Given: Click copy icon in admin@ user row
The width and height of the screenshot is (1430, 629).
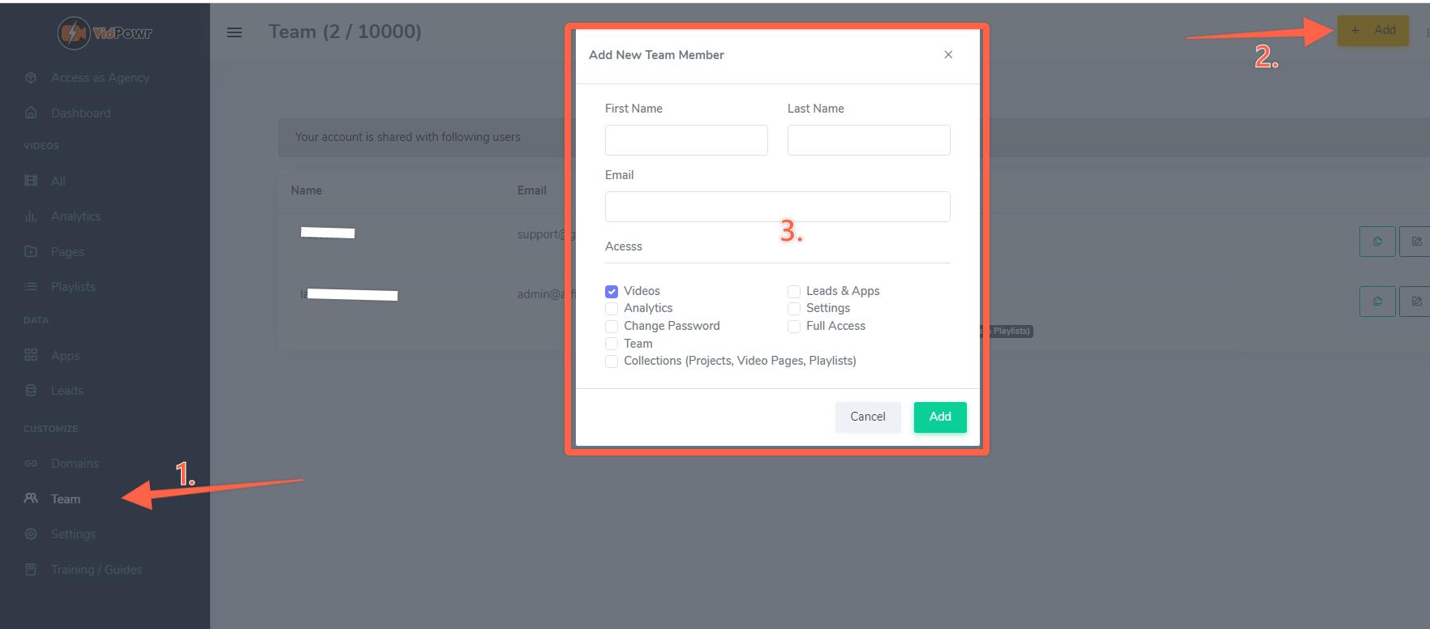Looking at the screenshot, I should click(1377, 302).
